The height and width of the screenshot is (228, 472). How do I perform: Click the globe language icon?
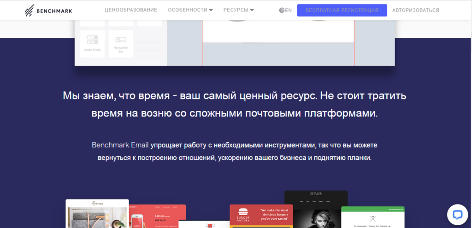(282, 10)
